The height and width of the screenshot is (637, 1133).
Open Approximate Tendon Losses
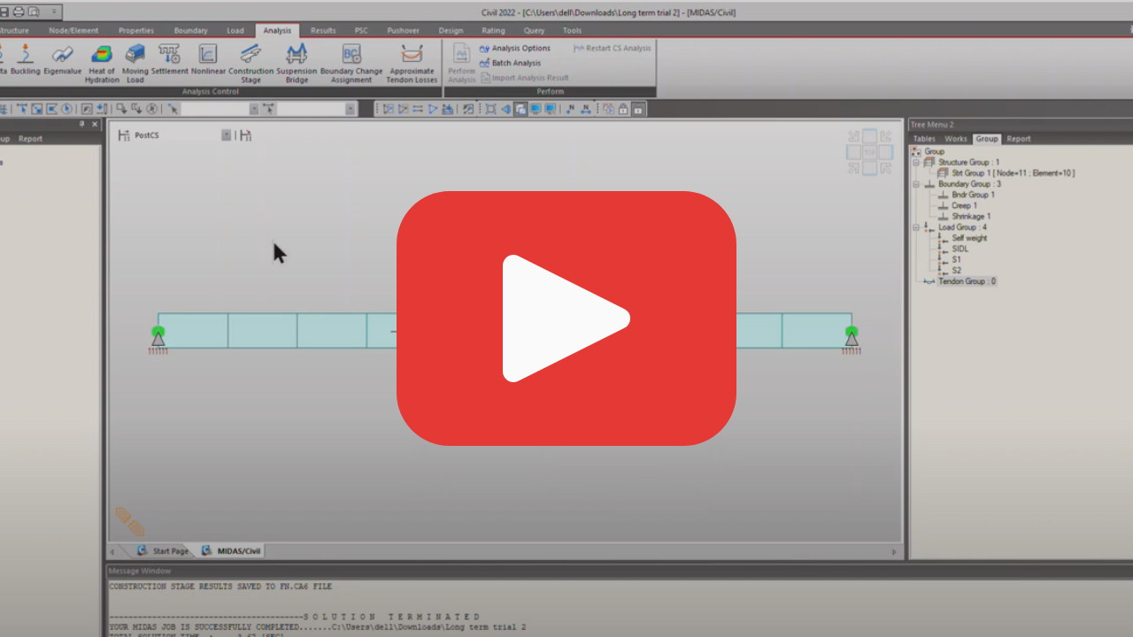pos(412,64)
